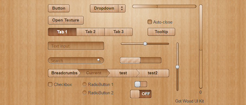Click the horizontal slider's round handle
Screen dimensions: 246x105
(x=145, y=44)
